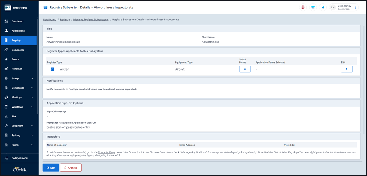367x176 pixels.
Task: Expand the Workflows sidebar section
Action: click(32, 107)
